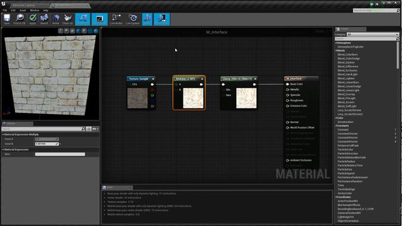Open the Asset menu
This screenshot has width=402, height=226.
coord(23,11)
